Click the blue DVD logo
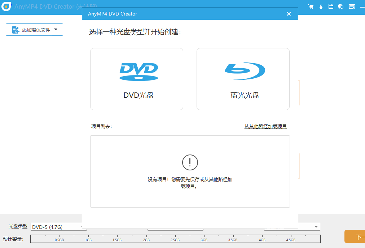 pos(139,72)
